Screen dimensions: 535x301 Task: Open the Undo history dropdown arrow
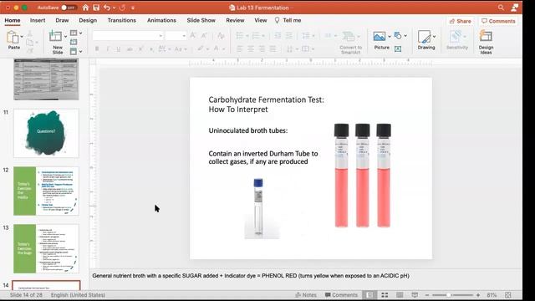114,8
